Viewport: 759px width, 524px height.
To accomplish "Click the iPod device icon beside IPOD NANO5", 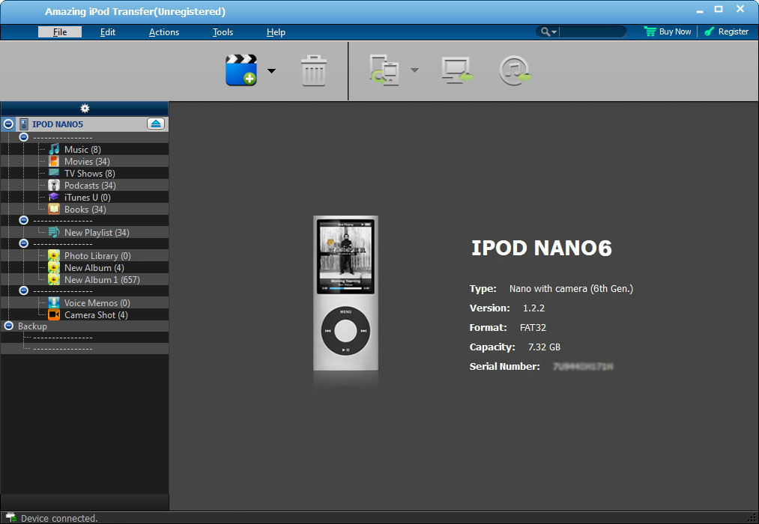I will pyautogui.click(x=24, y=124).
